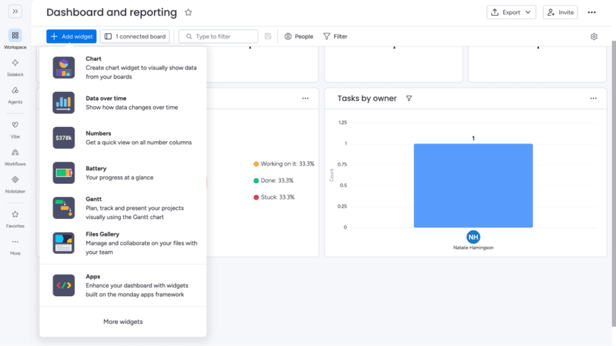Select the Data over time widget icon
Viewport: 616px width, 346px height.
[x=64, y=103]
